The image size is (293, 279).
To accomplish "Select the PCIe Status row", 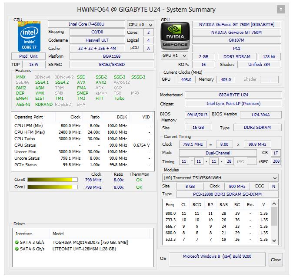I will click(83, 165).
